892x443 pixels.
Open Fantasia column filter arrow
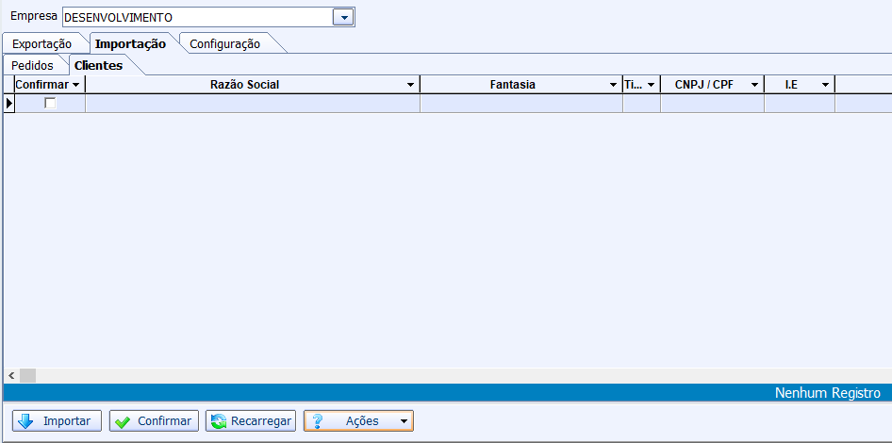coord(613,85)
